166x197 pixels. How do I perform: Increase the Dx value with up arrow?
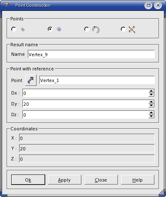tap(151, 91)
